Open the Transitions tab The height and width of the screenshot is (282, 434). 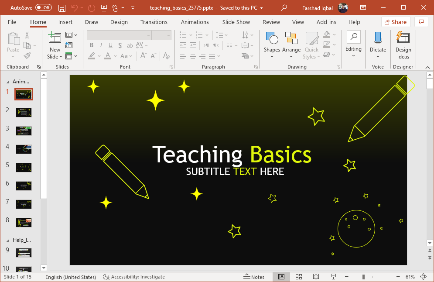pyautogui.click(x=154, y=22)
